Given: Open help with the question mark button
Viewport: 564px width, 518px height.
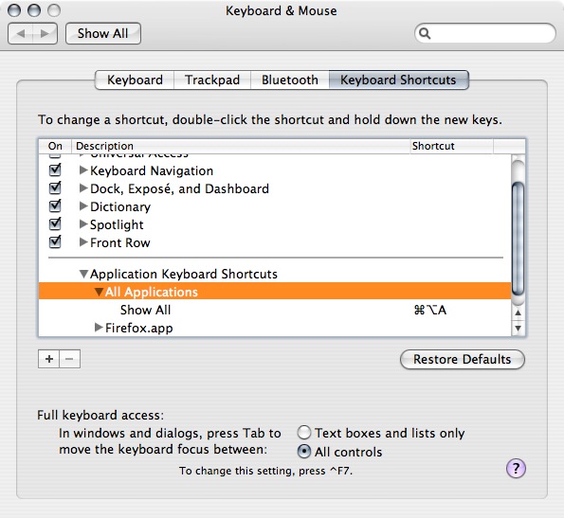Looking at the screenshot, I should pos(516,469).
